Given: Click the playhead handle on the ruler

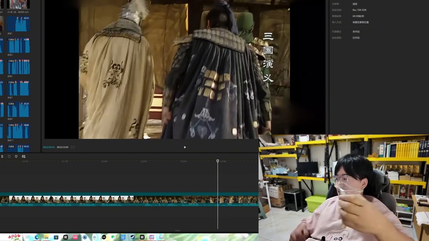Looking at the screenshot, I should tap(218, 161).
